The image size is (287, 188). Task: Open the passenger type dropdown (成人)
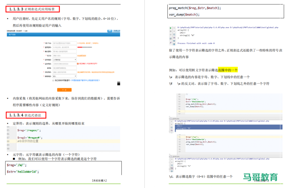click(x=64, y=76)
